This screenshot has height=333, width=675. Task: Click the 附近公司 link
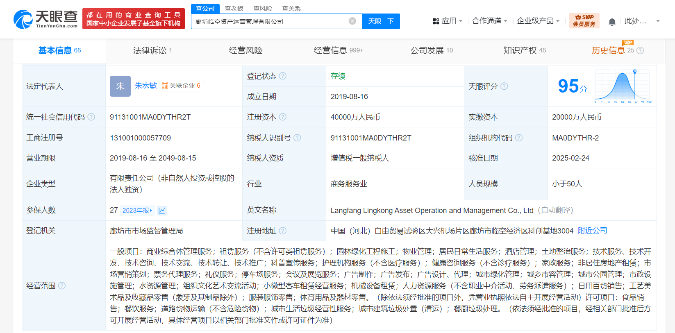pos(592,231)
